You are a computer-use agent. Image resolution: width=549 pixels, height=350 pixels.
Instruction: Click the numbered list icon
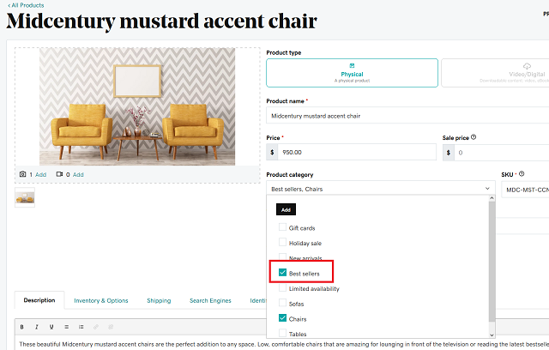(x=81, y=327)
